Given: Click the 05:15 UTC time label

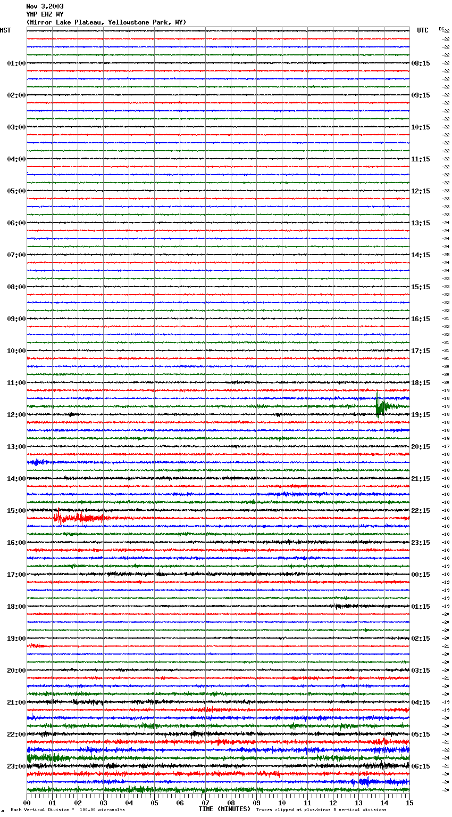Looking at the screenshot, I should (x=421, y=734).
